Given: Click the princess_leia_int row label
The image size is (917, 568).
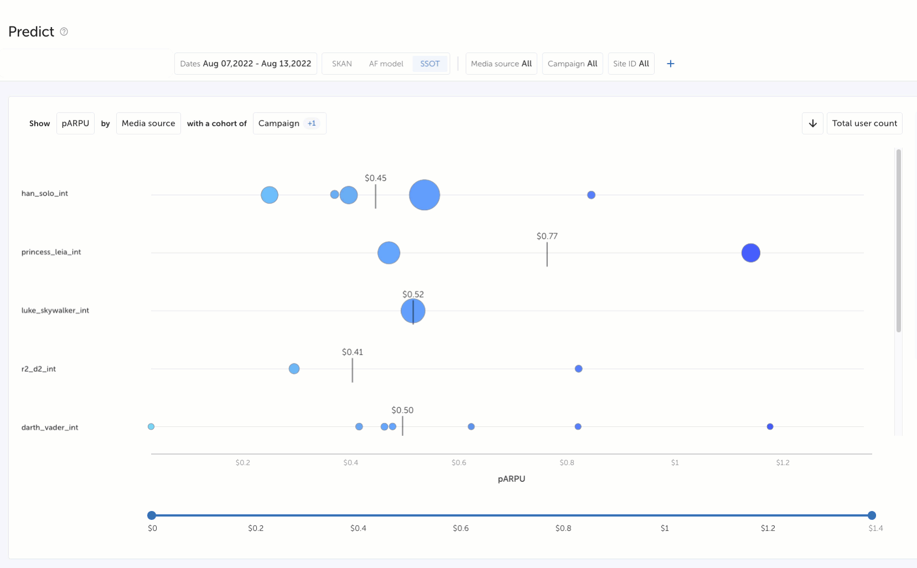Looking at the screenshot, I should pos(51,252).
